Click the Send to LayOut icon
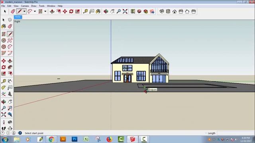This screenshot has height=143, width=255. (152, 12)
